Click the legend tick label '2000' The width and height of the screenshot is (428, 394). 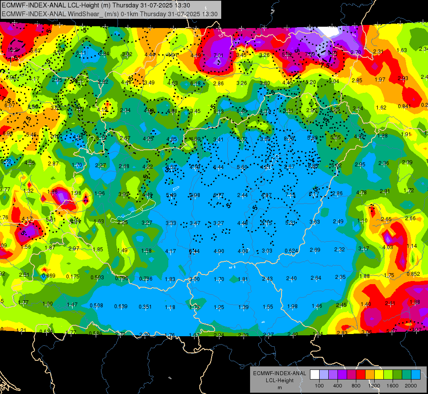[x=411, y=386]
